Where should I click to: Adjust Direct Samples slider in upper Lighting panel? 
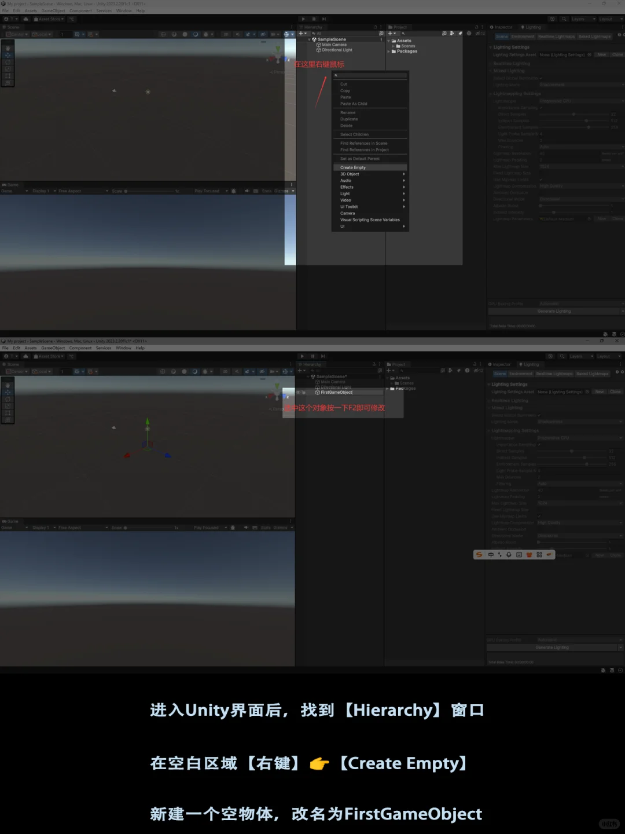[x=573, y=114]
